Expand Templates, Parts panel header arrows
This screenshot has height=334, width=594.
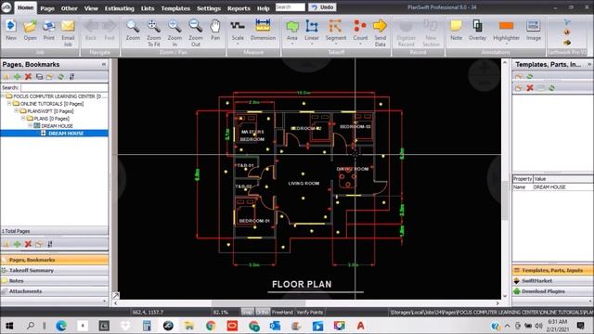point(589,65)
